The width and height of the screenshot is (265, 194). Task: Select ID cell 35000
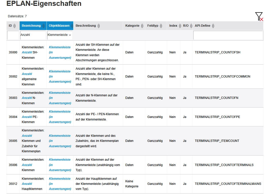[x=13, y=52]
